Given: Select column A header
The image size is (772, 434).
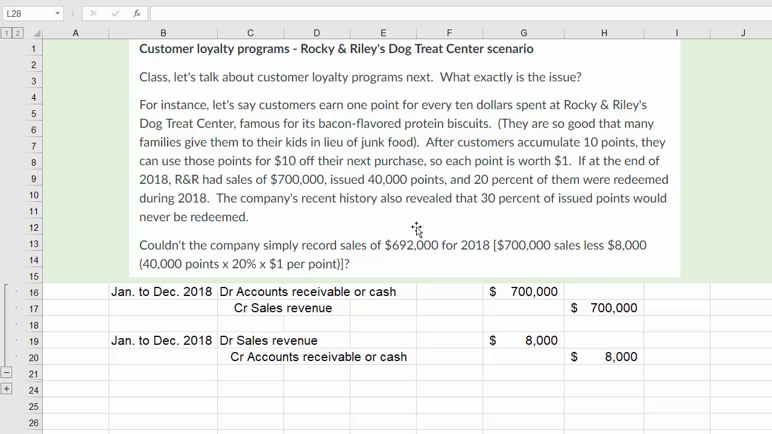Looking at the screenshot, I should (75, 33).
